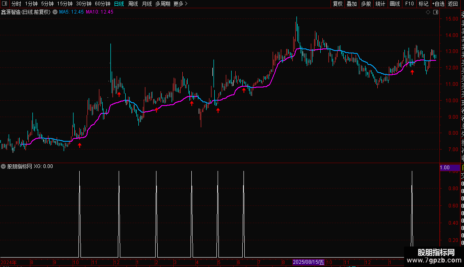The width and height of the screenshot is (464, 267).
Task: Expand the MA indicator dropdown beside stock name
Action: pyautogui.click(x=55, y=12)
